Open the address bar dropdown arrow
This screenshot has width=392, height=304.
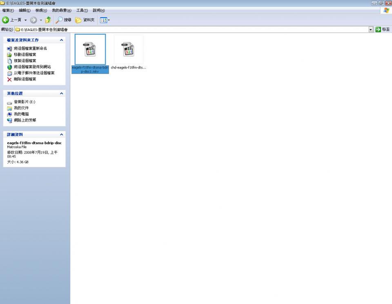coord(371,29)
